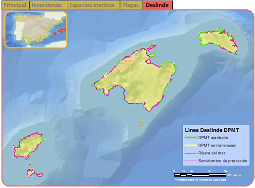Click the active Deslinde tab
The height and width of the screenshot is (188, 255).
[x=157, y=5]
